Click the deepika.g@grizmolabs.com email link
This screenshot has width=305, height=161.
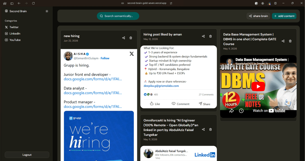click(x=161, y=86)
